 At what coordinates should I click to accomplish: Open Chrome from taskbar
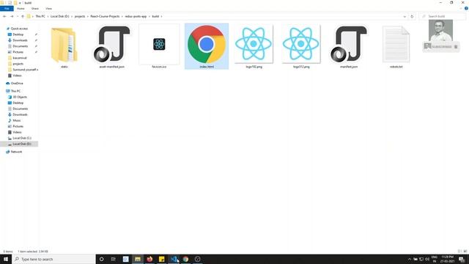(185, 259)
